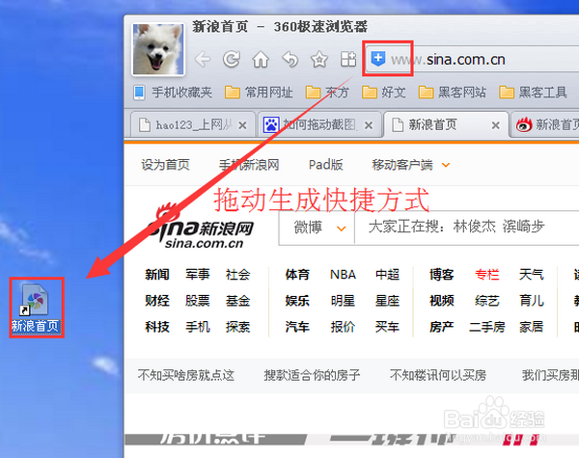Click the 设为首页 link
Screen dimensions: 579x458
(165, 165)
